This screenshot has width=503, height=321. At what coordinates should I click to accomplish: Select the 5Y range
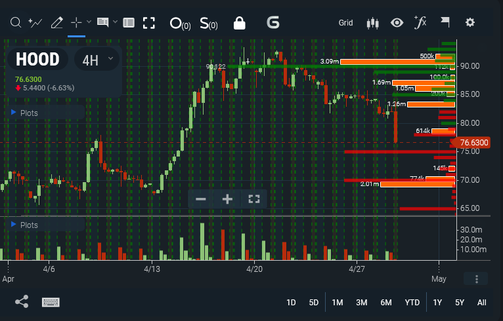click(460, 303)
